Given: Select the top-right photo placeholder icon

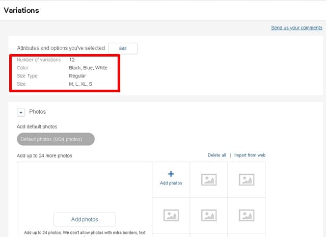Looking at the screenshot, I should click(247, 179).
